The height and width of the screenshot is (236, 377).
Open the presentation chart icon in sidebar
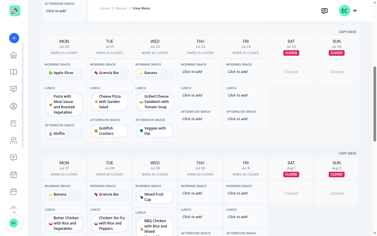[14, 89]
